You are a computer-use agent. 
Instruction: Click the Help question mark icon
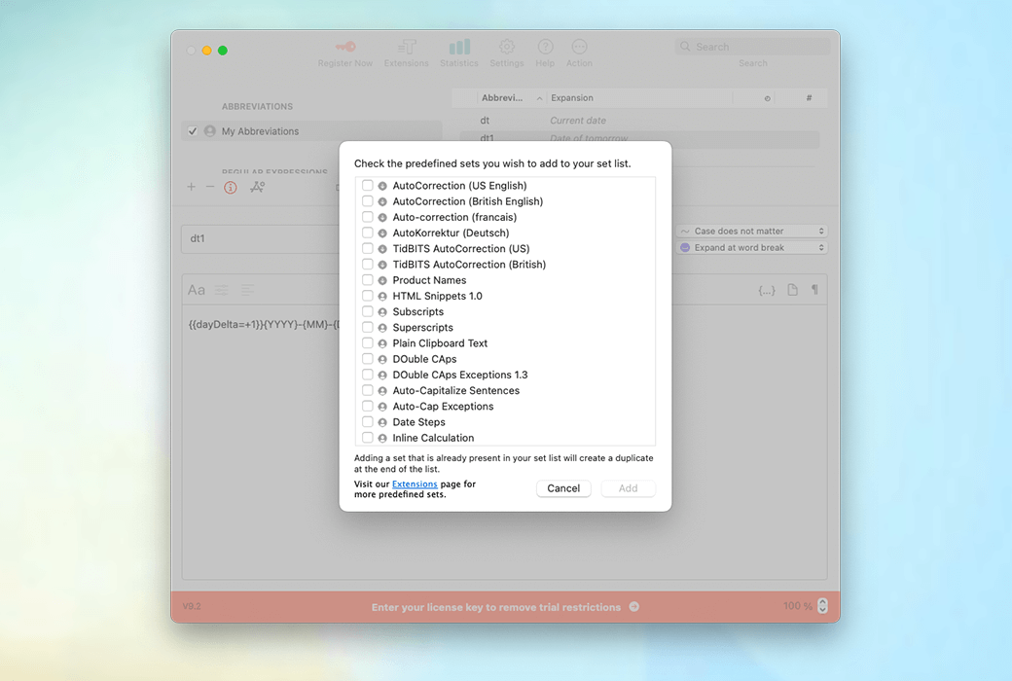545,47
